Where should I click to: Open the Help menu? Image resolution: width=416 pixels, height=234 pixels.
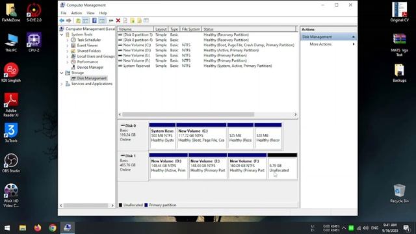point(103,13)
